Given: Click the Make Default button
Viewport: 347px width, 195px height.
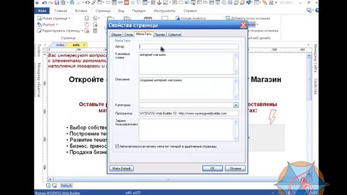Looking at the screenshot, I should (x=121, y=168).
